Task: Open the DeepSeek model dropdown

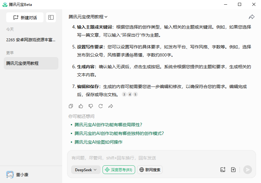Action: (86, 170)
